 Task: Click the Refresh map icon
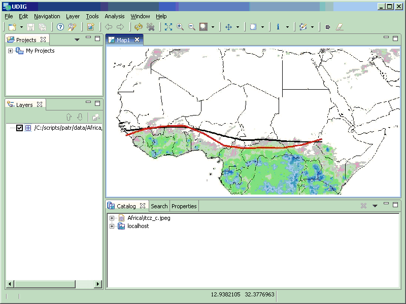tap(139, 27)
